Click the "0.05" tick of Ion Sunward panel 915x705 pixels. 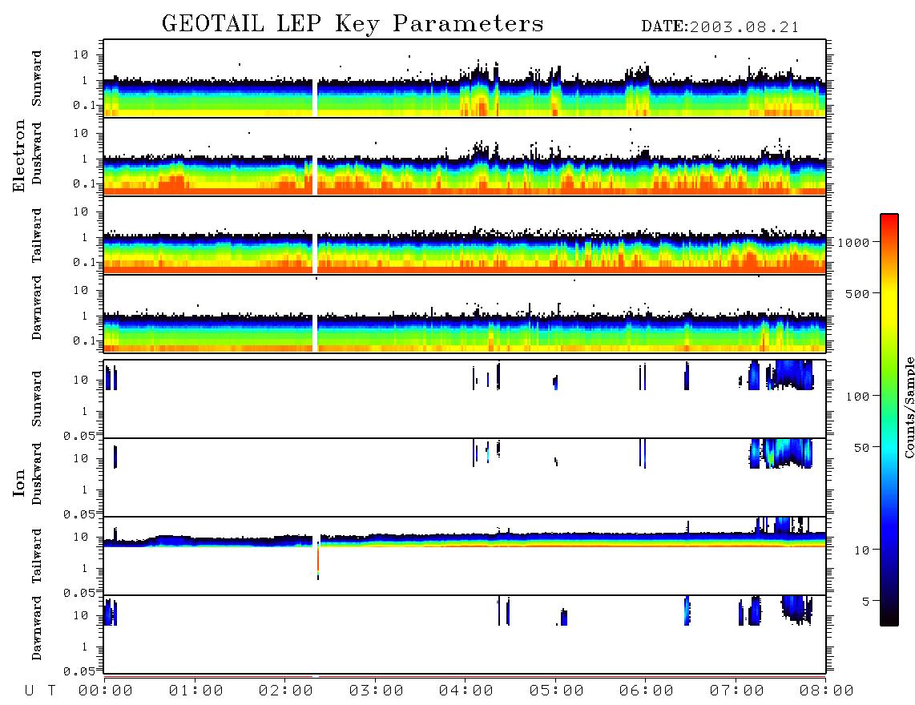point(79,436)
